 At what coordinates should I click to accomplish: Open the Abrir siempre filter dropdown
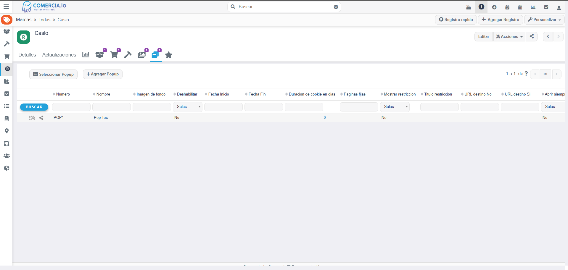(553, 107)
